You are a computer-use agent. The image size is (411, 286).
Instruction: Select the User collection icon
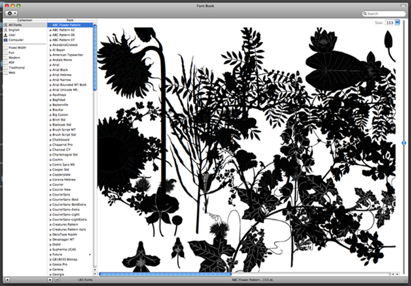(x=6, y=35)
